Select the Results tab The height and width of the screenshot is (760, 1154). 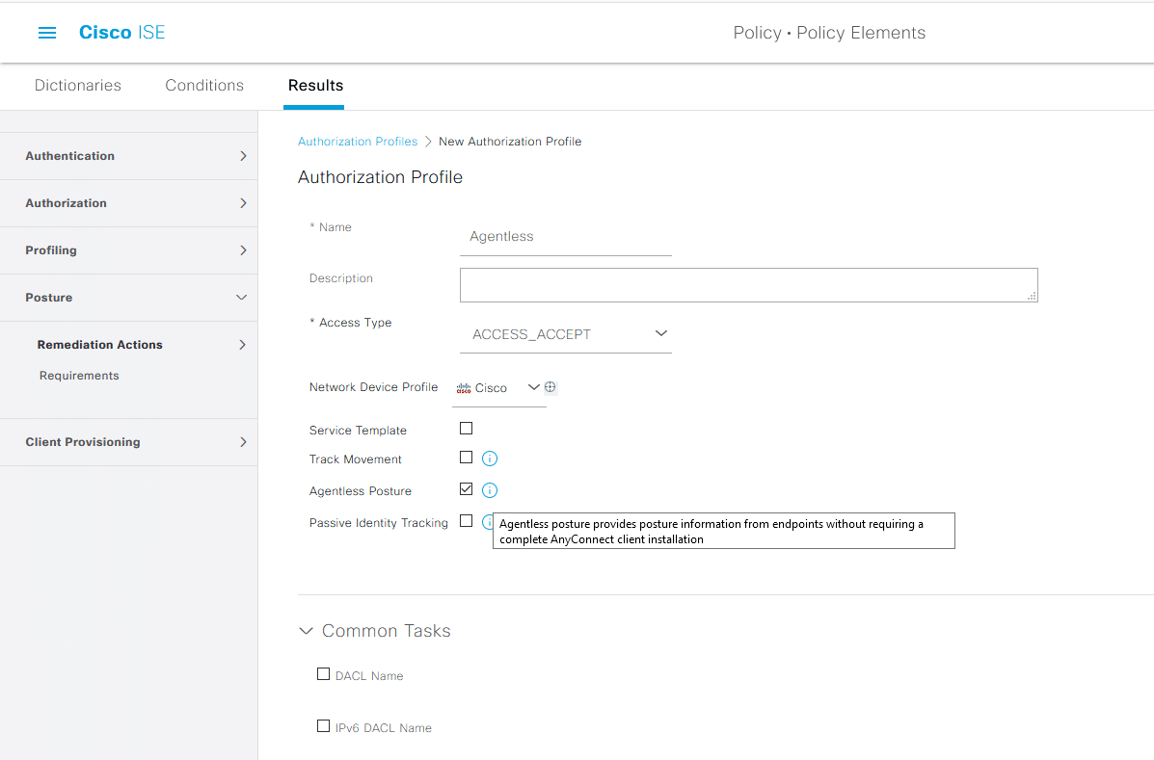(315, 86)
